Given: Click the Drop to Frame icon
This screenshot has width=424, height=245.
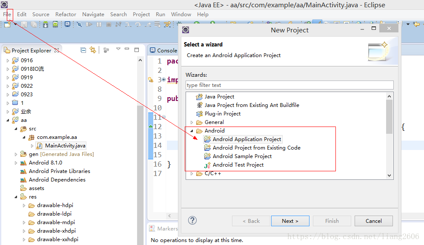Looking at the screenshot, I should [x=158, y=25].
